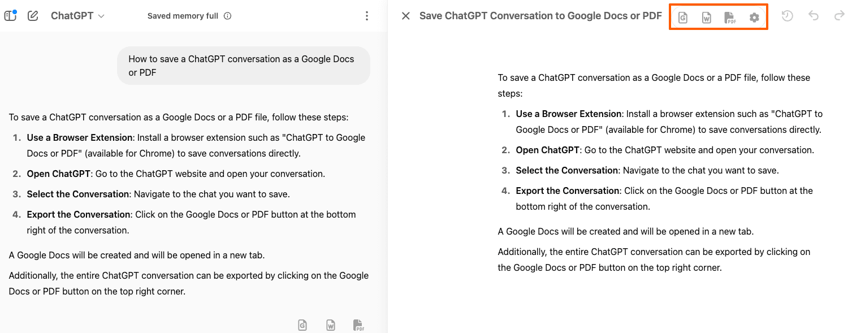This screenshot has width=852, height=333.
Task: Open the three-dot options menu in chat header
Action: [367, 16]
